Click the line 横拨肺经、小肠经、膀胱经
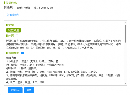 click(x=22, y=68)
